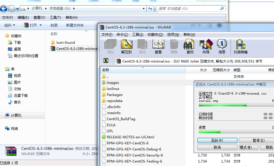Screen dimensions: 274x166
Task: Select the Packages folder in WinRAR
Action: click(112, 95)
